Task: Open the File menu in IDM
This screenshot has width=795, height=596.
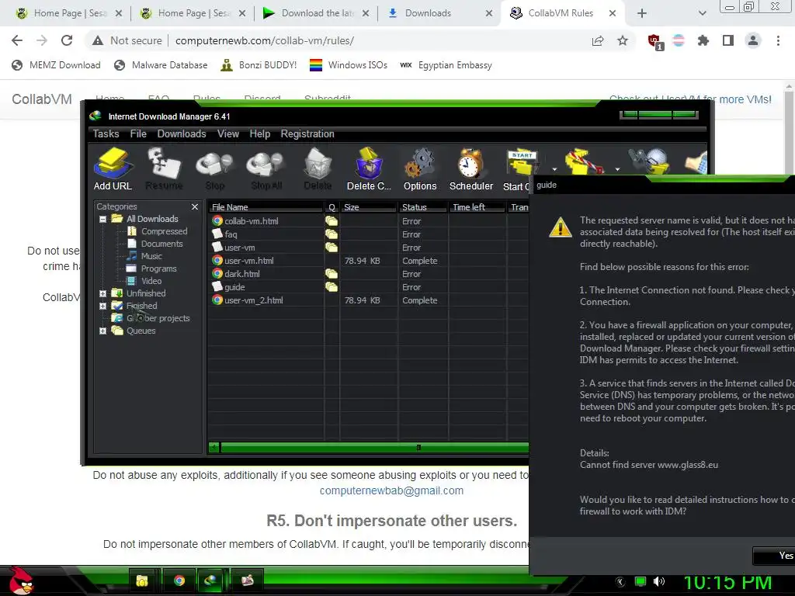Action: [138, 133]
